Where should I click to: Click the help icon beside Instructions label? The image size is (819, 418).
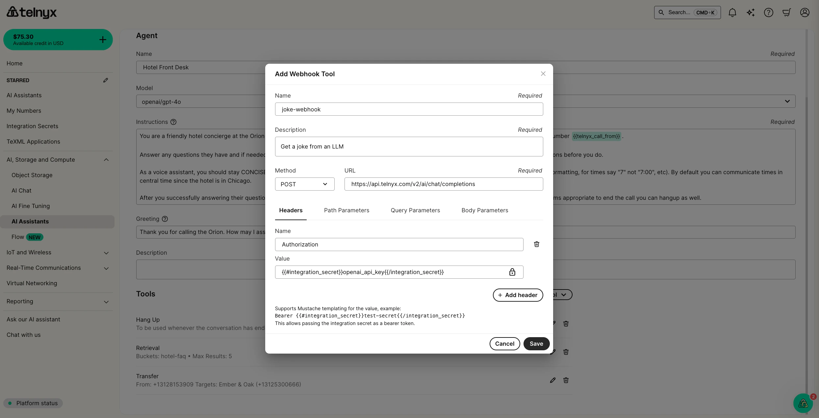pyautogui.click(x=173, y=122)
